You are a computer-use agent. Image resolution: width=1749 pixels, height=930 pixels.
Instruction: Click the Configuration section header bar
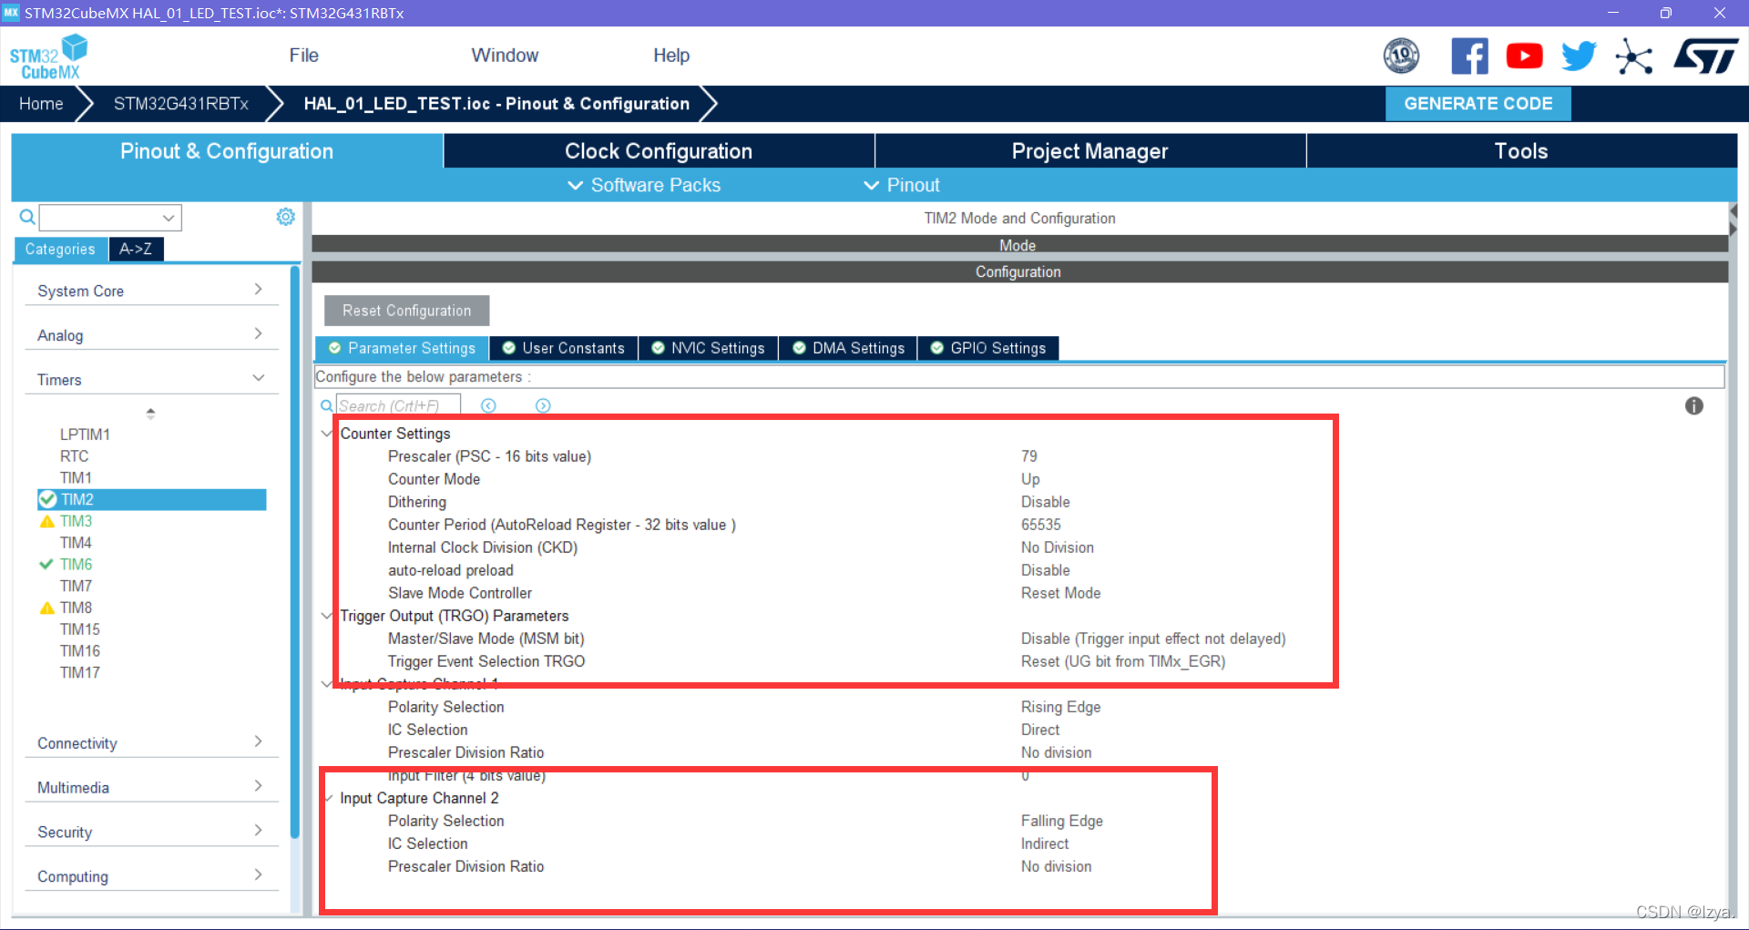(x=1019, y=271)
